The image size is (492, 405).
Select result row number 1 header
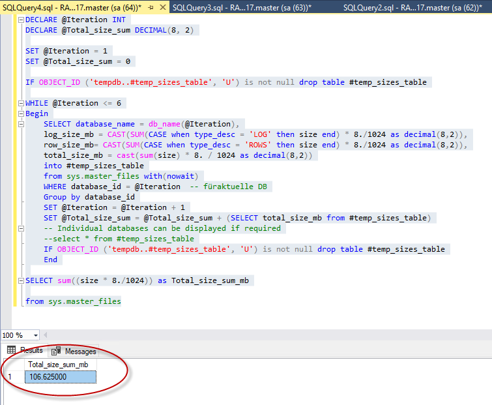[14, 377]
